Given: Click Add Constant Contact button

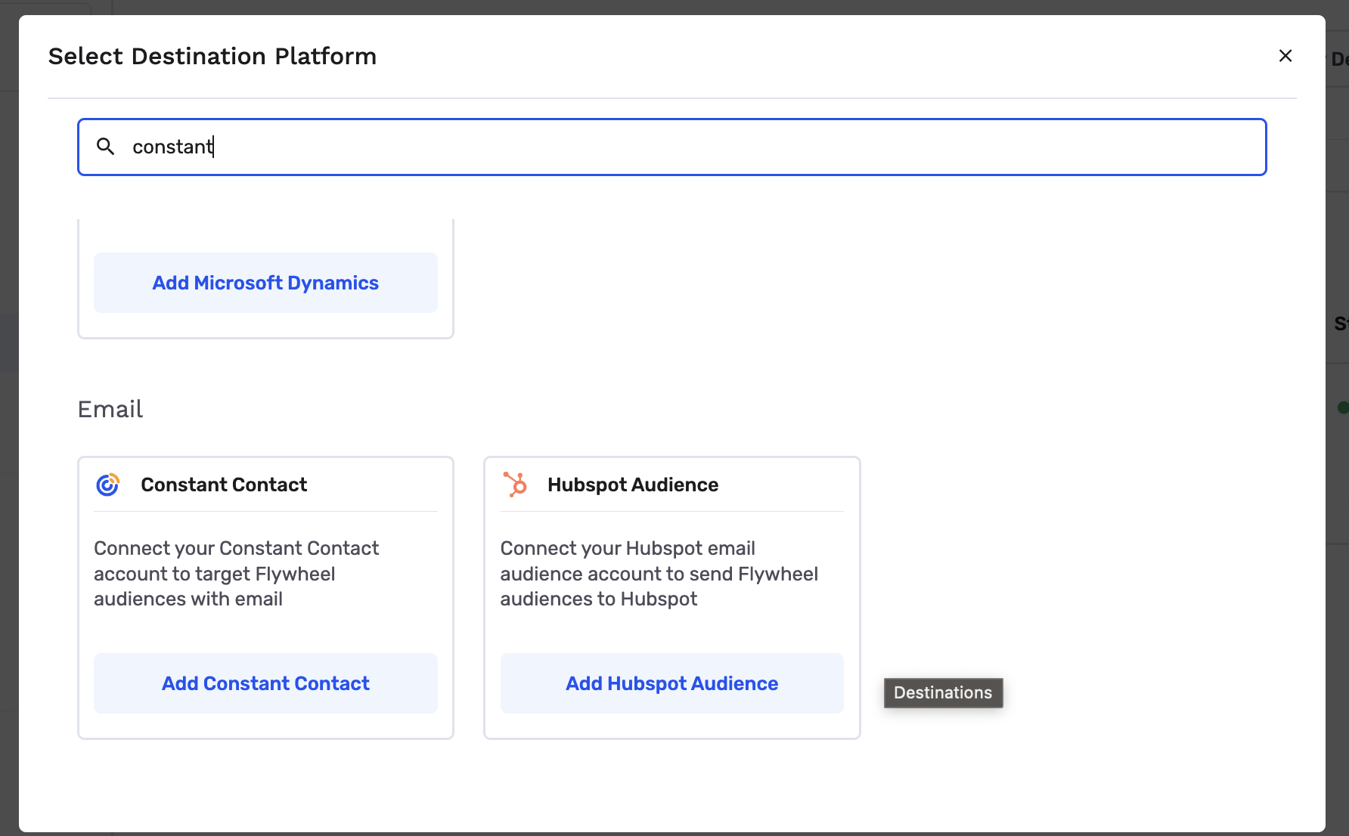Looking at the screenshot, I should [x=265, y=683].
